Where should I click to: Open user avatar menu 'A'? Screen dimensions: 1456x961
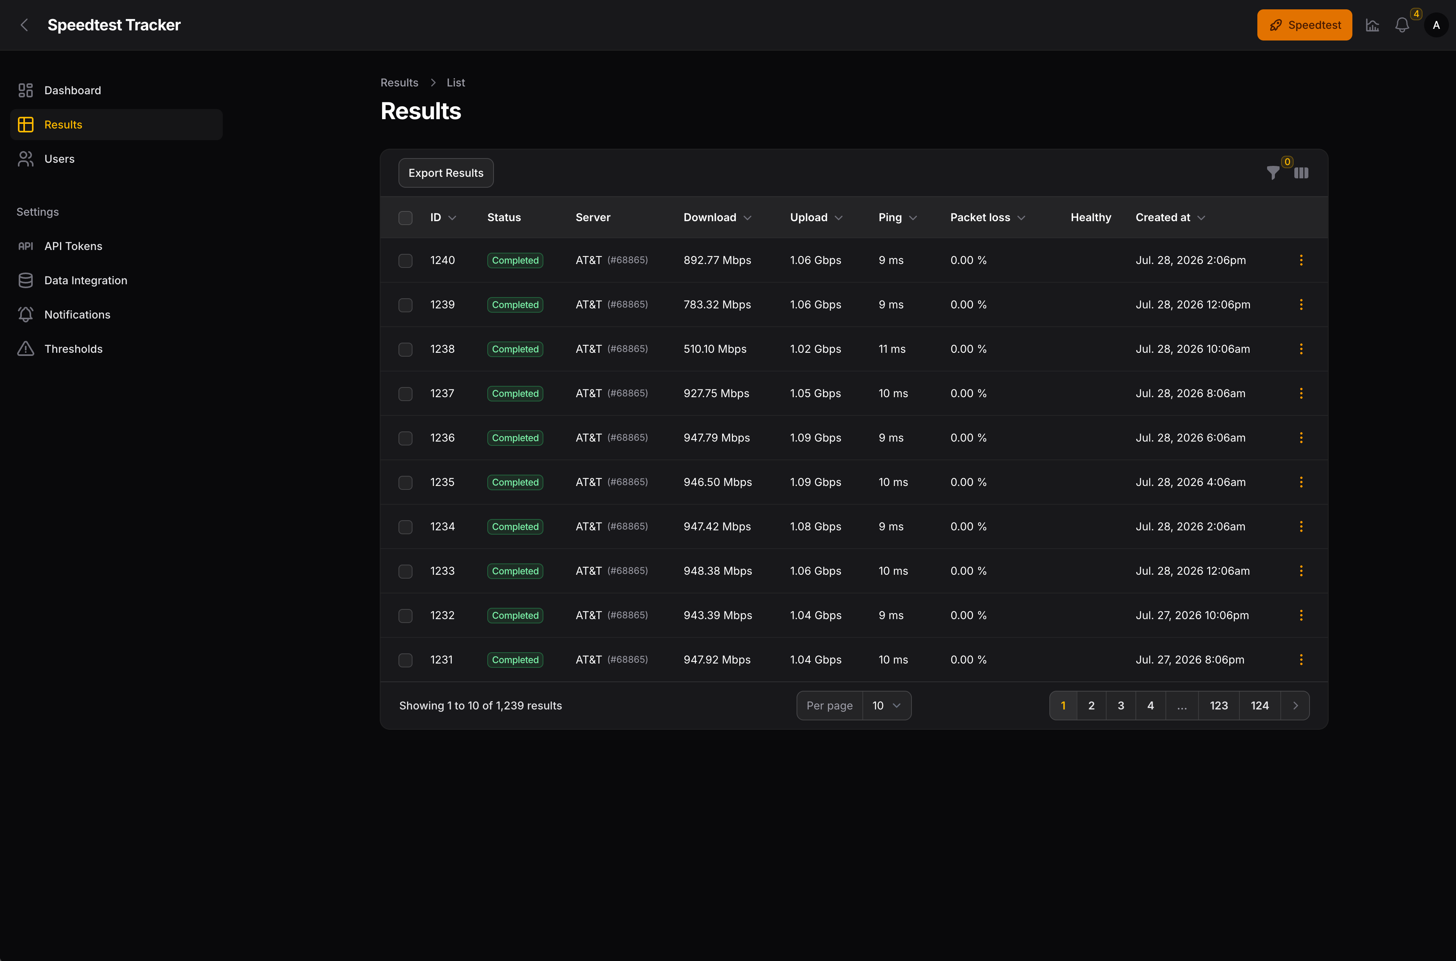click(x=1436, y=25)
